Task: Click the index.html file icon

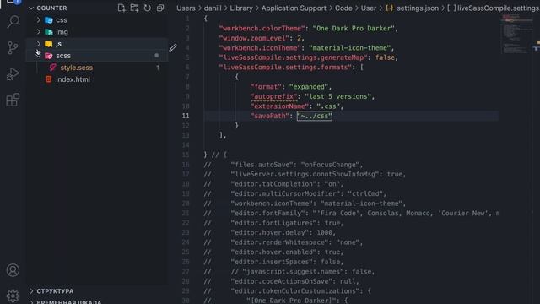Action: pyautogui.click(x=49, y=79)
